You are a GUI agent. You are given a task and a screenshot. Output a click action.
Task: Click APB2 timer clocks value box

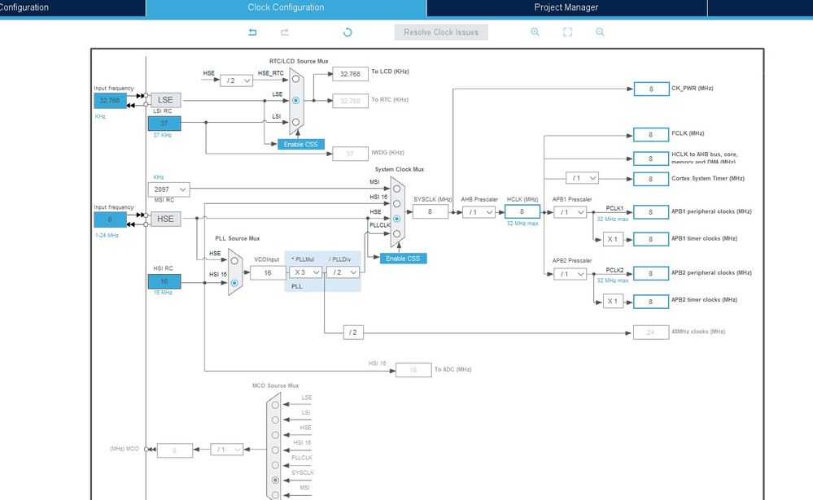[651, 302]
